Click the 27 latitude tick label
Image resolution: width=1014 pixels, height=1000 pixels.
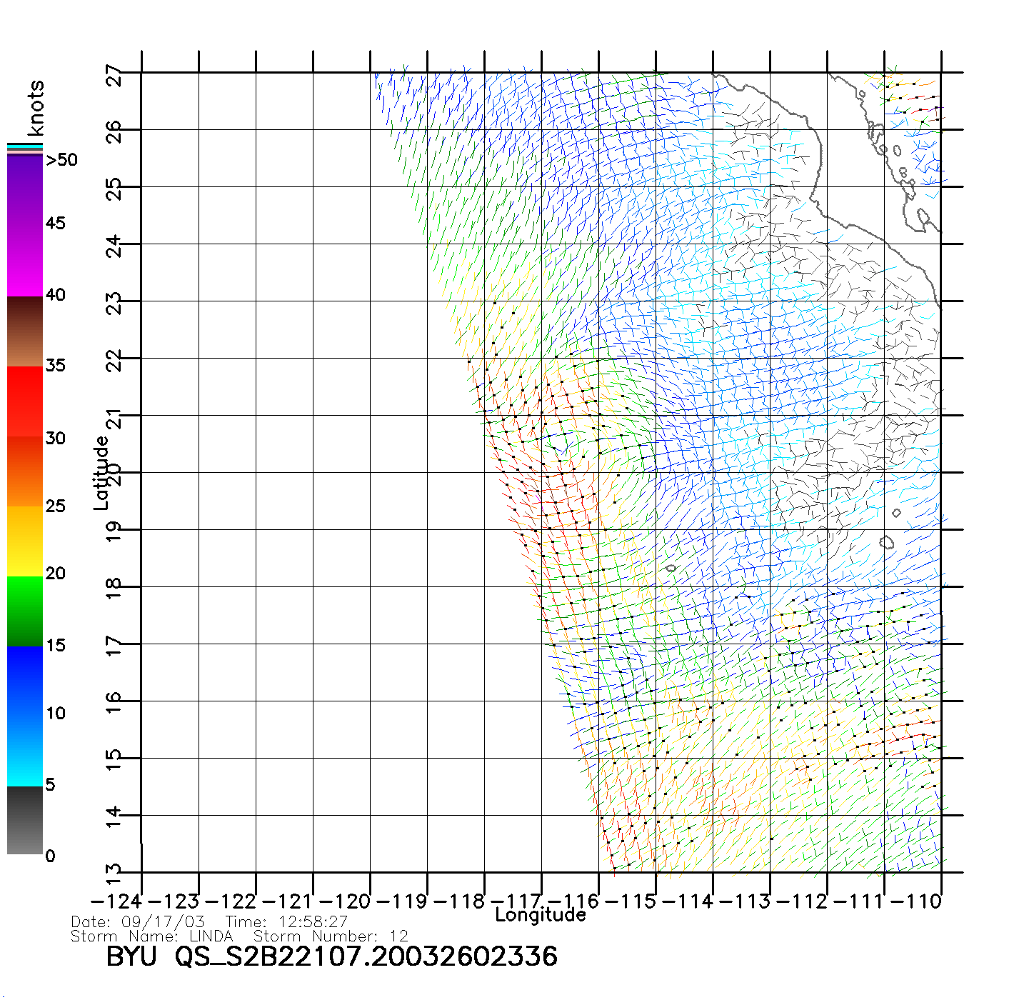[114, 75]
